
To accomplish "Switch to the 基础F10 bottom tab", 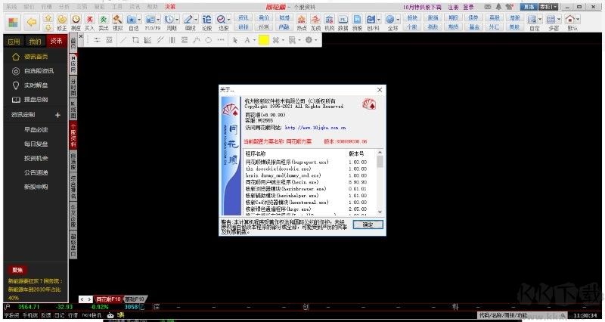I will [135, 299].
